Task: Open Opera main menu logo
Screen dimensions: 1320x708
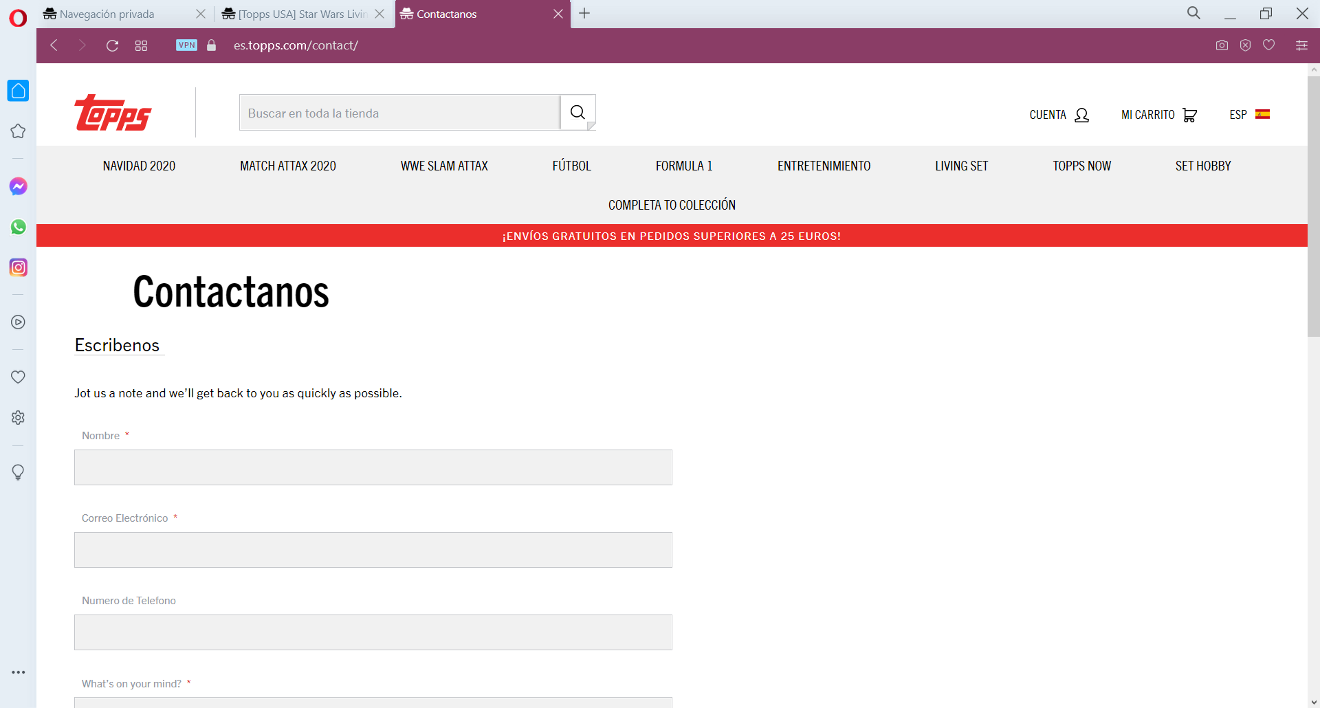Action: click(x=18, y=17)
